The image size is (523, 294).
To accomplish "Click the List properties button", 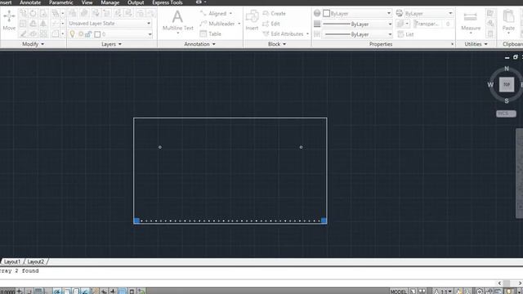I will pos(405,34).
